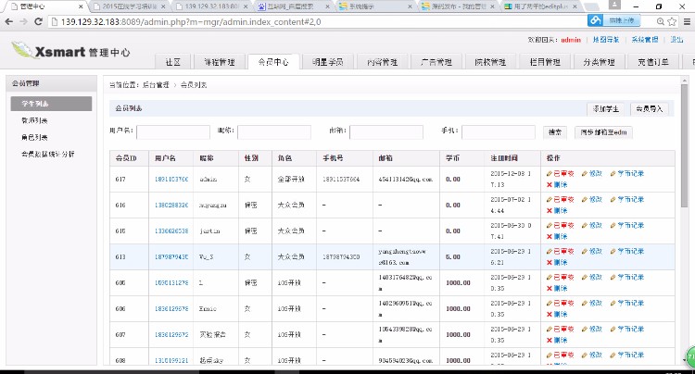Click the pencil icon beside 学币记录 in row 617

(x=613, y=173)
